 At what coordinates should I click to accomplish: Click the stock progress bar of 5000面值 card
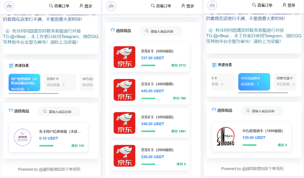tap(148, 66)
